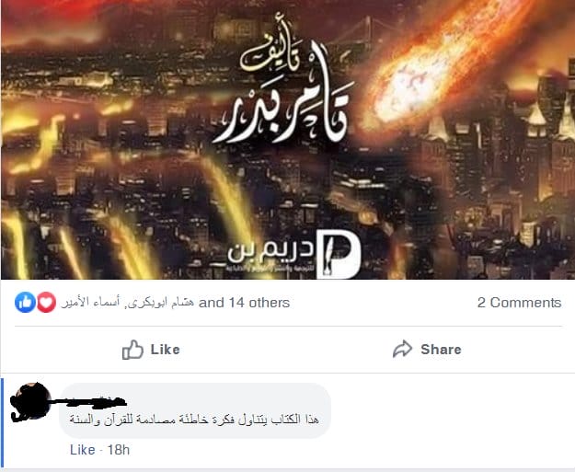Screen dimensions: 575x472
Task: Open the 18h comment timestamp
Action: 119,450
